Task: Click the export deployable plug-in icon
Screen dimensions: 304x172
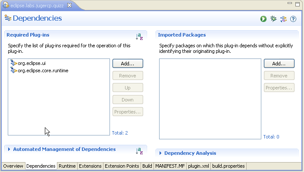Action: point(283,19)
